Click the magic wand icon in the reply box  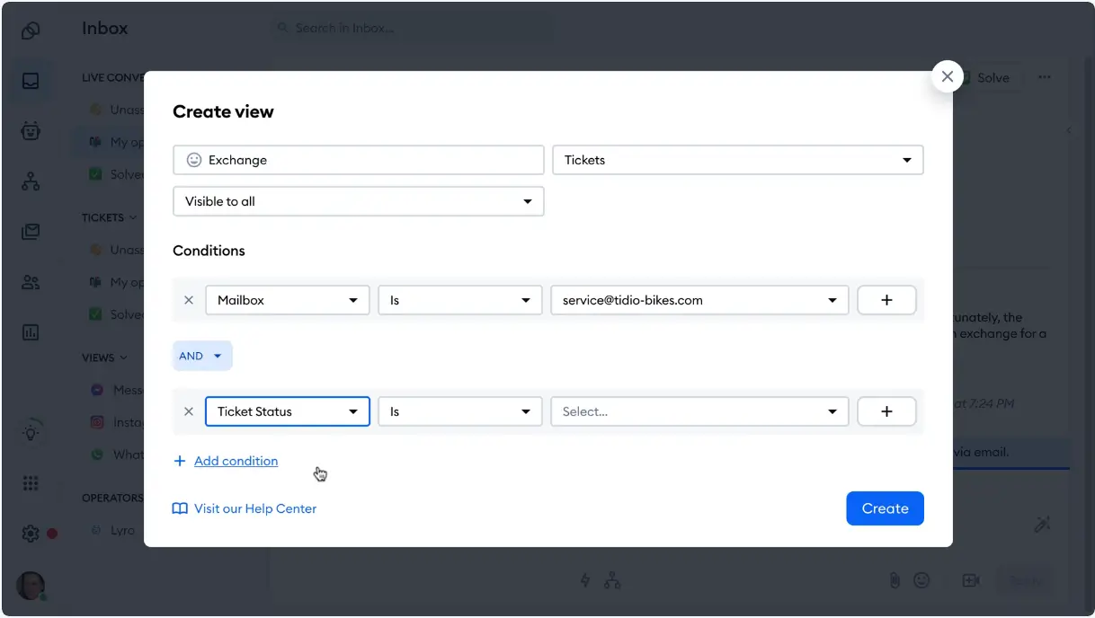tap(1042, 525)
